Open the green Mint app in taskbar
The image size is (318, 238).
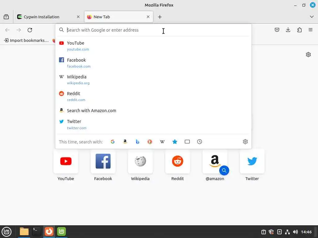point(61,232)
